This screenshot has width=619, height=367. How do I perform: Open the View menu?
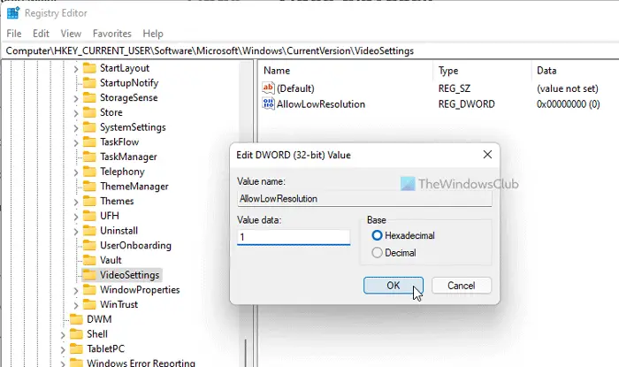pos(71,34)
